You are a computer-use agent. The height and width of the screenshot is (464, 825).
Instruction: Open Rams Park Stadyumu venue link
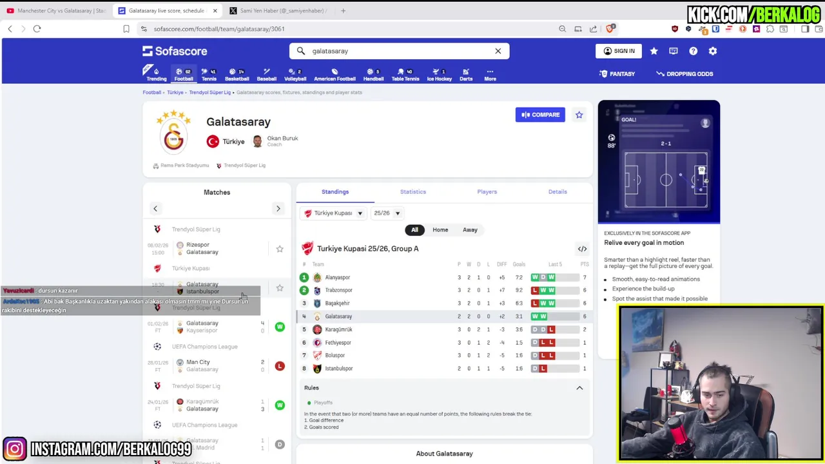(x=181, y=166)
